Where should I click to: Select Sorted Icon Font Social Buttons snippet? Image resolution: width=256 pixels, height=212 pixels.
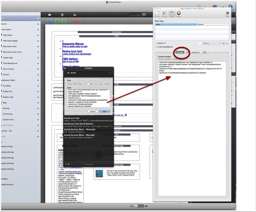pos(88,125)
